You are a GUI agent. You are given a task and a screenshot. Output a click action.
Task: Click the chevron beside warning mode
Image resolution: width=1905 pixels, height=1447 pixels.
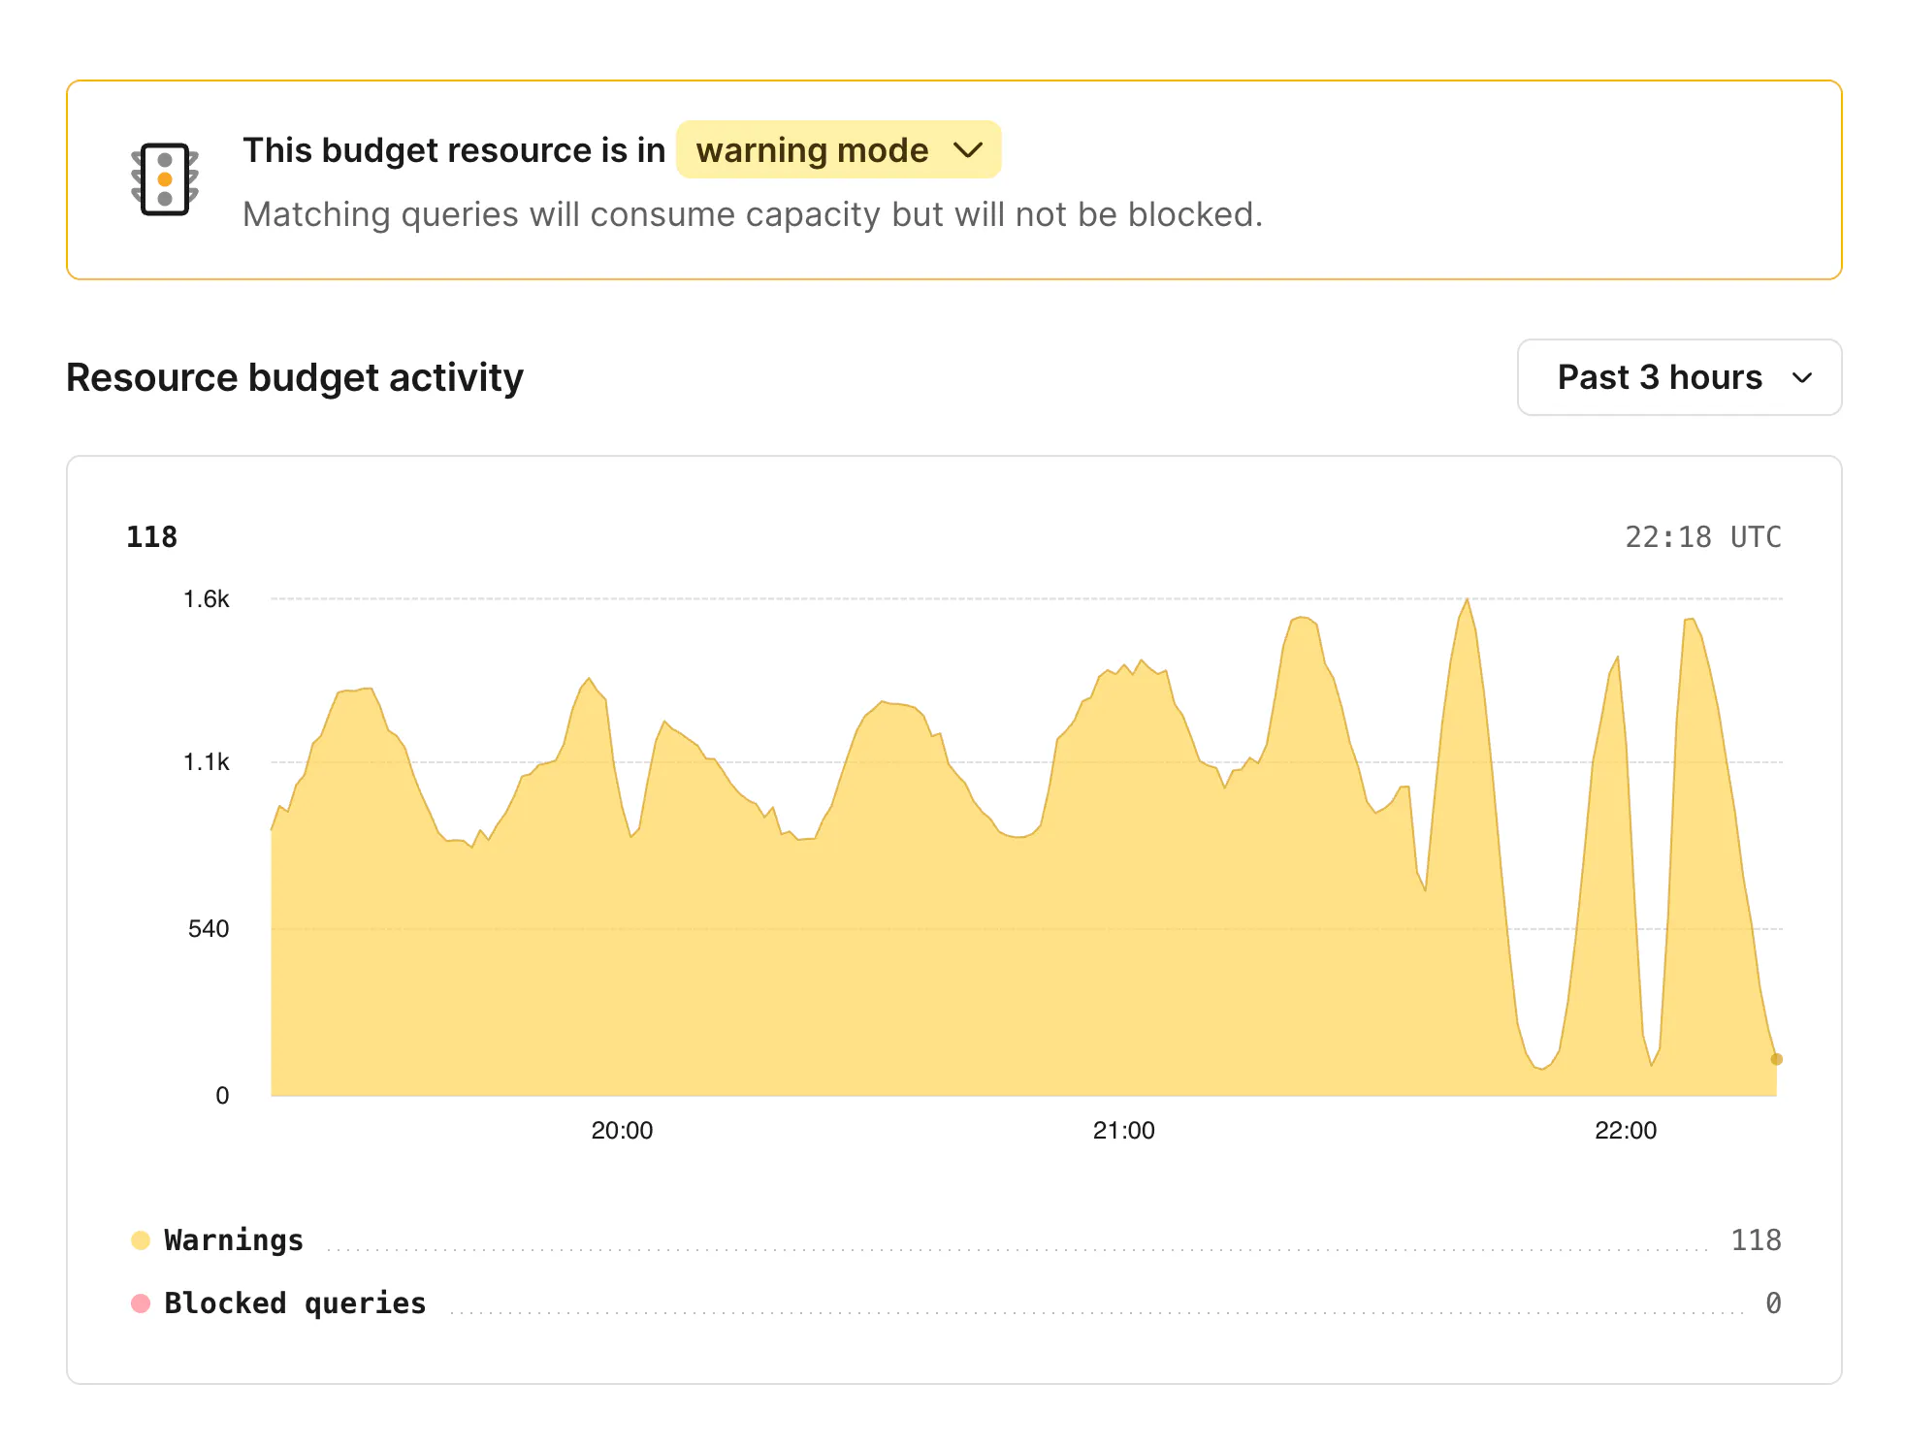tap(968, 150)
